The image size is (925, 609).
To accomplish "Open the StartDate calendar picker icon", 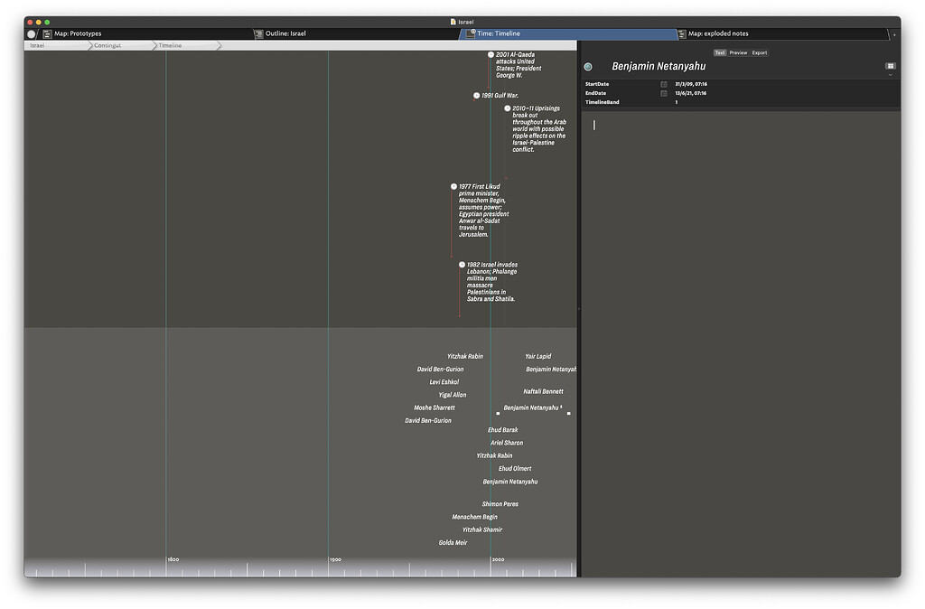I will (x=664, y=83).
